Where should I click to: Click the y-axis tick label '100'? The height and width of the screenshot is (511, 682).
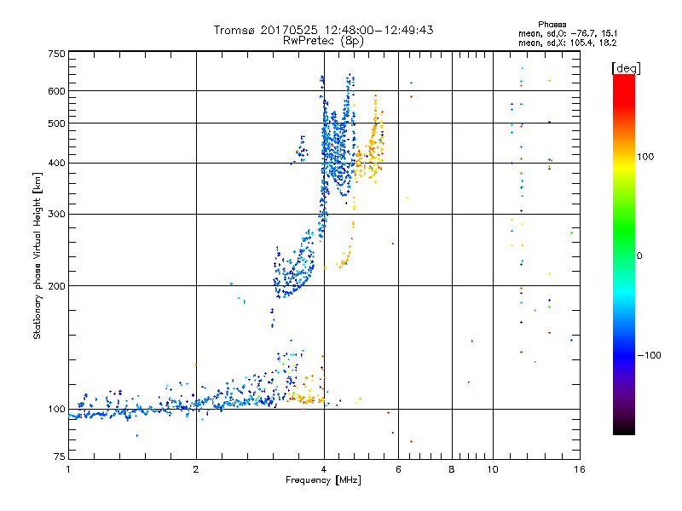pyautogui.click(x=57, y=409)
